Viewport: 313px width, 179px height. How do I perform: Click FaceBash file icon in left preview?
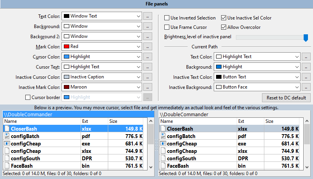7,166
